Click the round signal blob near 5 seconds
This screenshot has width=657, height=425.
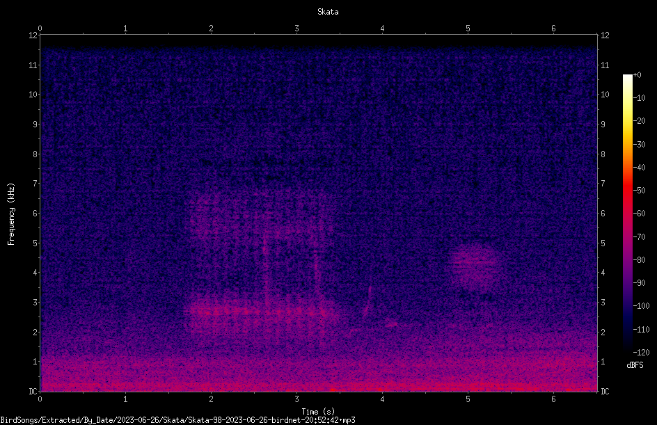pyautogui.click(x=475, y=266)
